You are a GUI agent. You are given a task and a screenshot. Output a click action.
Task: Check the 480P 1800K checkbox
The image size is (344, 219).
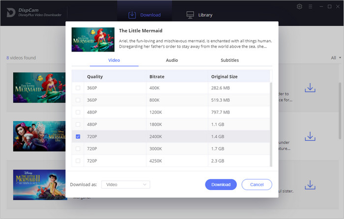[x=78, y=124]
